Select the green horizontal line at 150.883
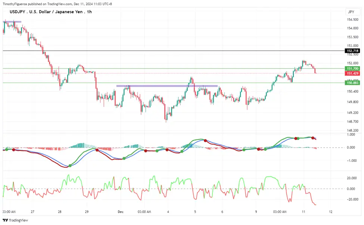The height and width of the screenshot is (225, 364). click(x=174, y=83)
